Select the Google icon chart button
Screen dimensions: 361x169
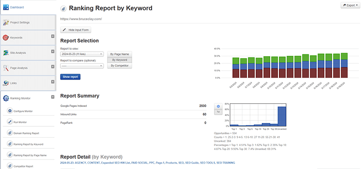coord(218,107)
